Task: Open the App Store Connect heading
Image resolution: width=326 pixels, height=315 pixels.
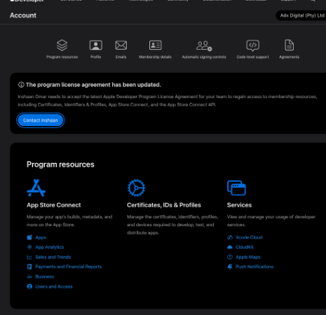Action: click(54, 205)
